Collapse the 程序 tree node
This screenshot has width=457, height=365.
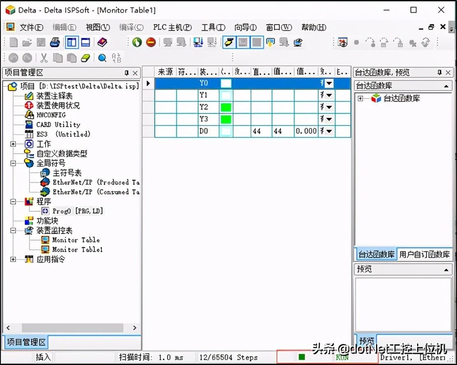[13, 202]
